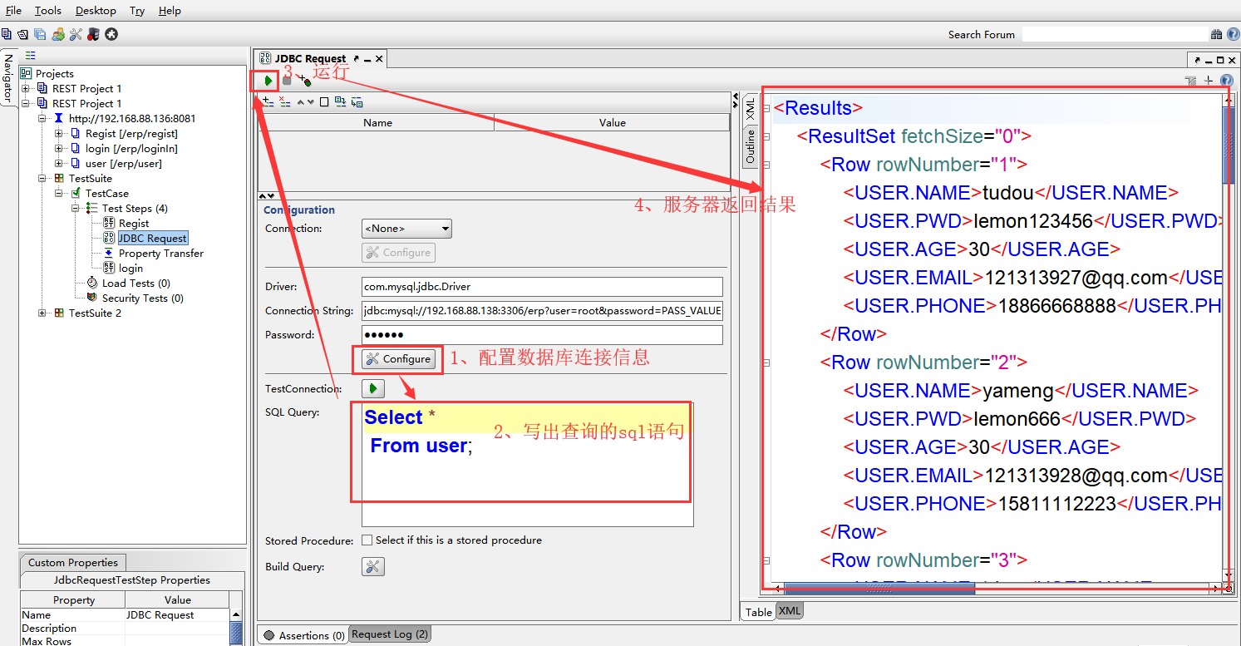Screen dimensions: 1241x646
Task: Click the Connection String input field
Action: coord(542,311)
